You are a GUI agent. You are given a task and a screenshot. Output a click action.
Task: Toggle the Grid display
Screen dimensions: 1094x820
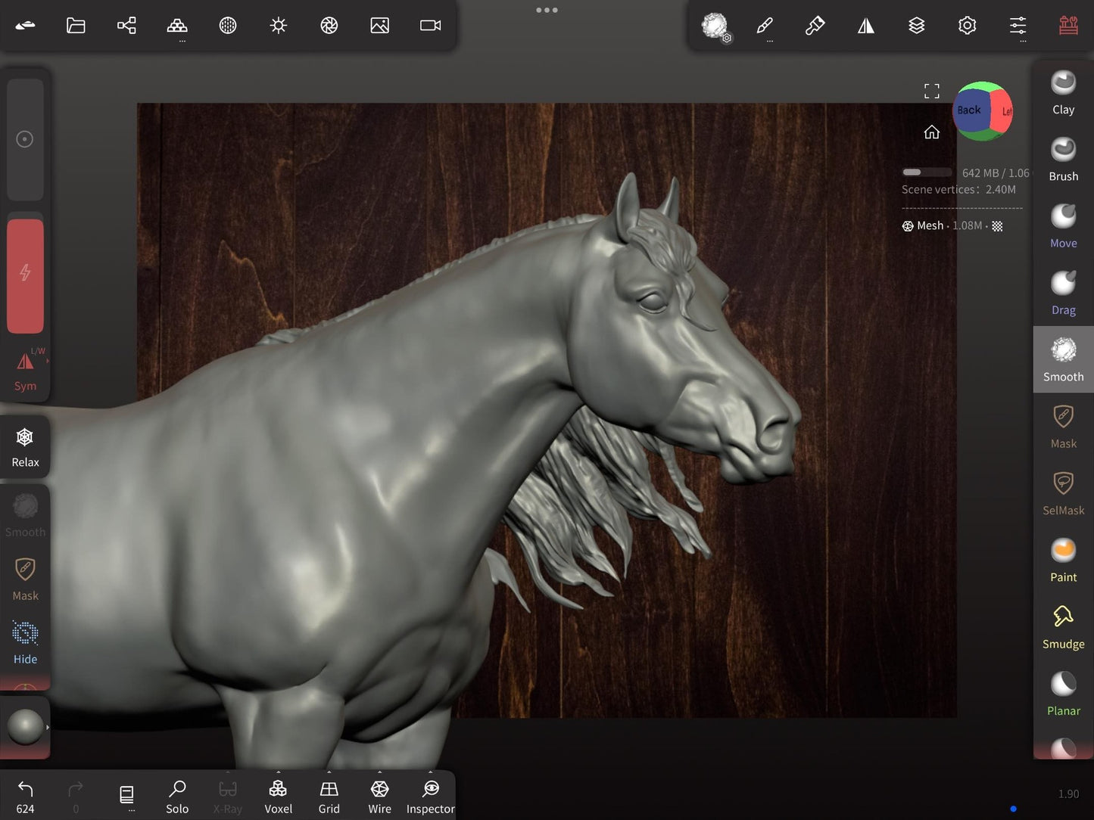329,797
